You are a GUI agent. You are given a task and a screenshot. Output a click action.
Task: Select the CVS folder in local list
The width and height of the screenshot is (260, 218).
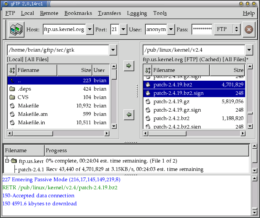coord(23,97)
